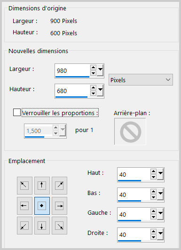181x250 pixels.
Task: Increase the Haut margin value
Action: click(x=153, y=172)
